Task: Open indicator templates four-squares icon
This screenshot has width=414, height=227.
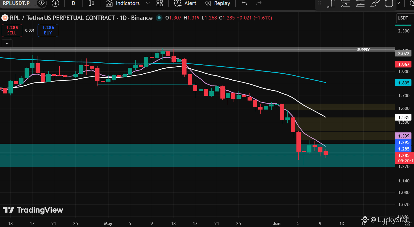Action: [160, 3]
